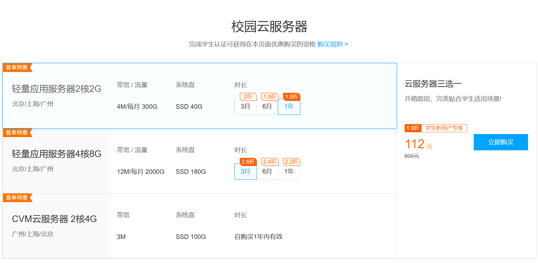This screenshot has width=538, height=263.
Task: Select the CVM云服务器 2核4G product title
Action: (x=54, y=219)
